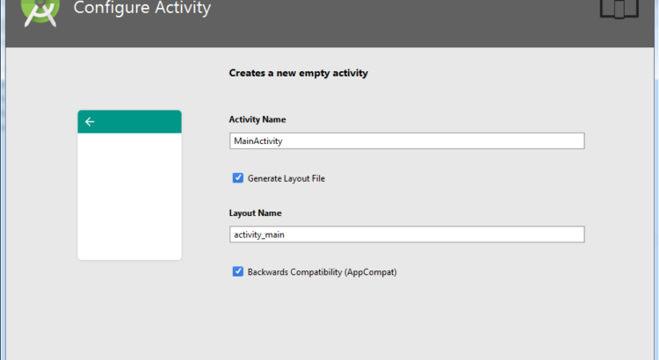
Task: Click the back arrow in activity preview
Action: click(90, 122)
